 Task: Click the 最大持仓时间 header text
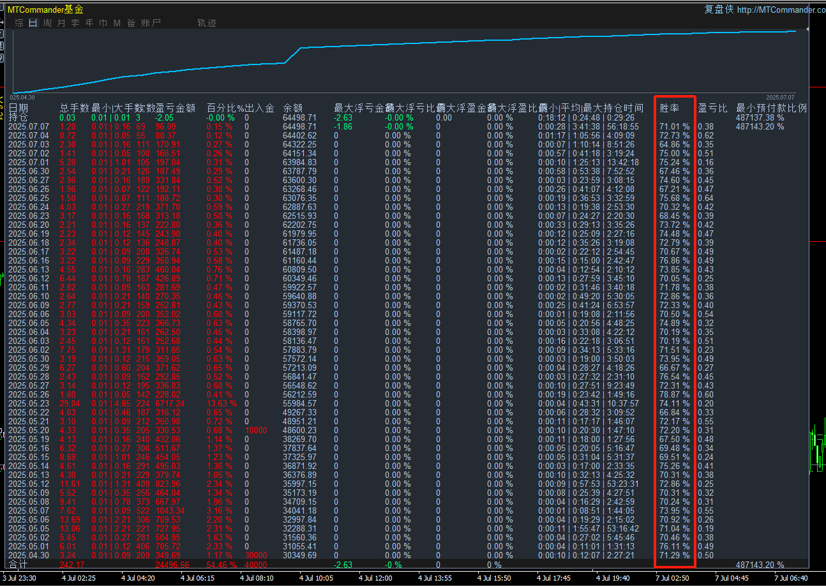[x=613, y=108]
